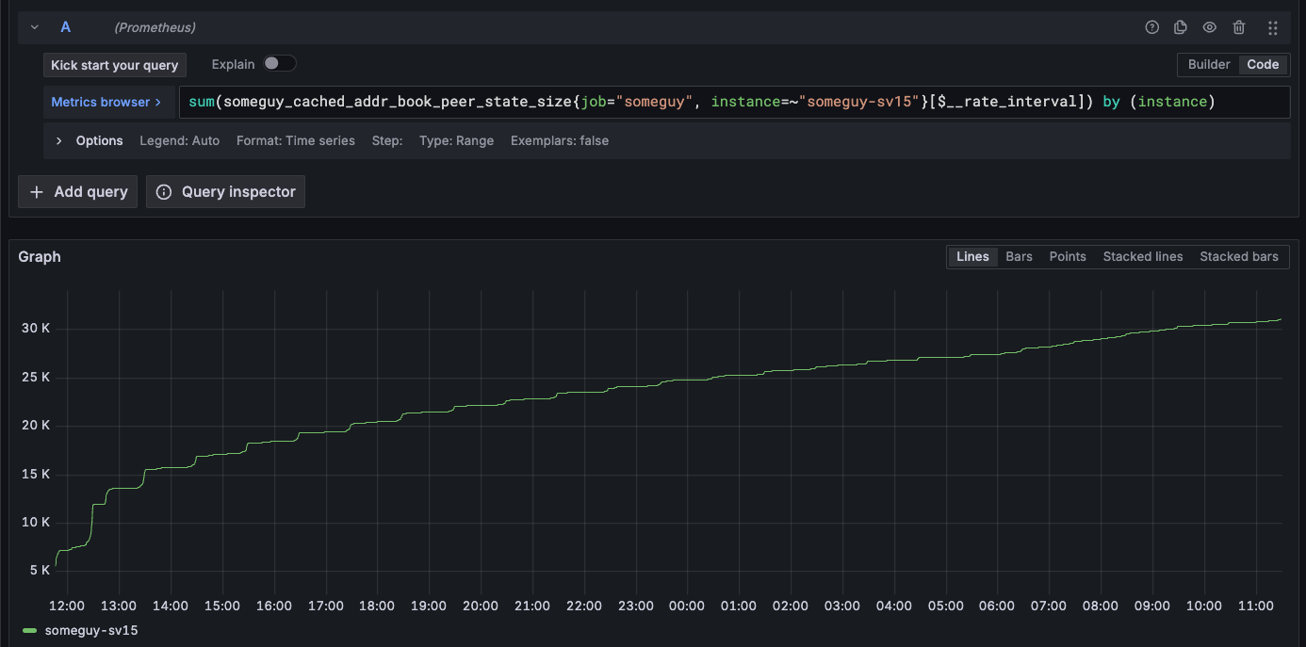Image resolution: width=1306 pixels, height=647 pixels.
Task: Click the 06:00 x-axis label
Action: coord(997,606)
